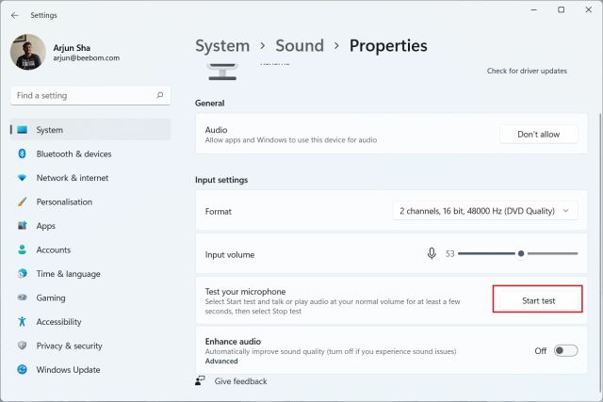Go to Time & language settings
This screenshot has width=603, height=402.
point(68,274)
